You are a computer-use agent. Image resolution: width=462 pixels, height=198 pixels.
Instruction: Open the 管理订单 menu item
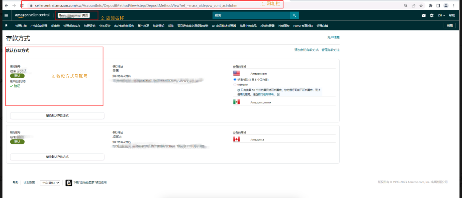[x=21, y=26]
